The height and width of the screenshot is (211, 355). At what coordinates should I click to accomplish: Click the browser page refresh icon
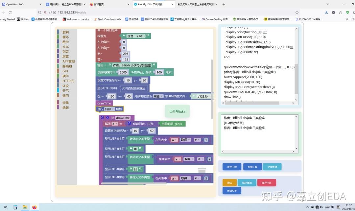click(x=11, y=12)
